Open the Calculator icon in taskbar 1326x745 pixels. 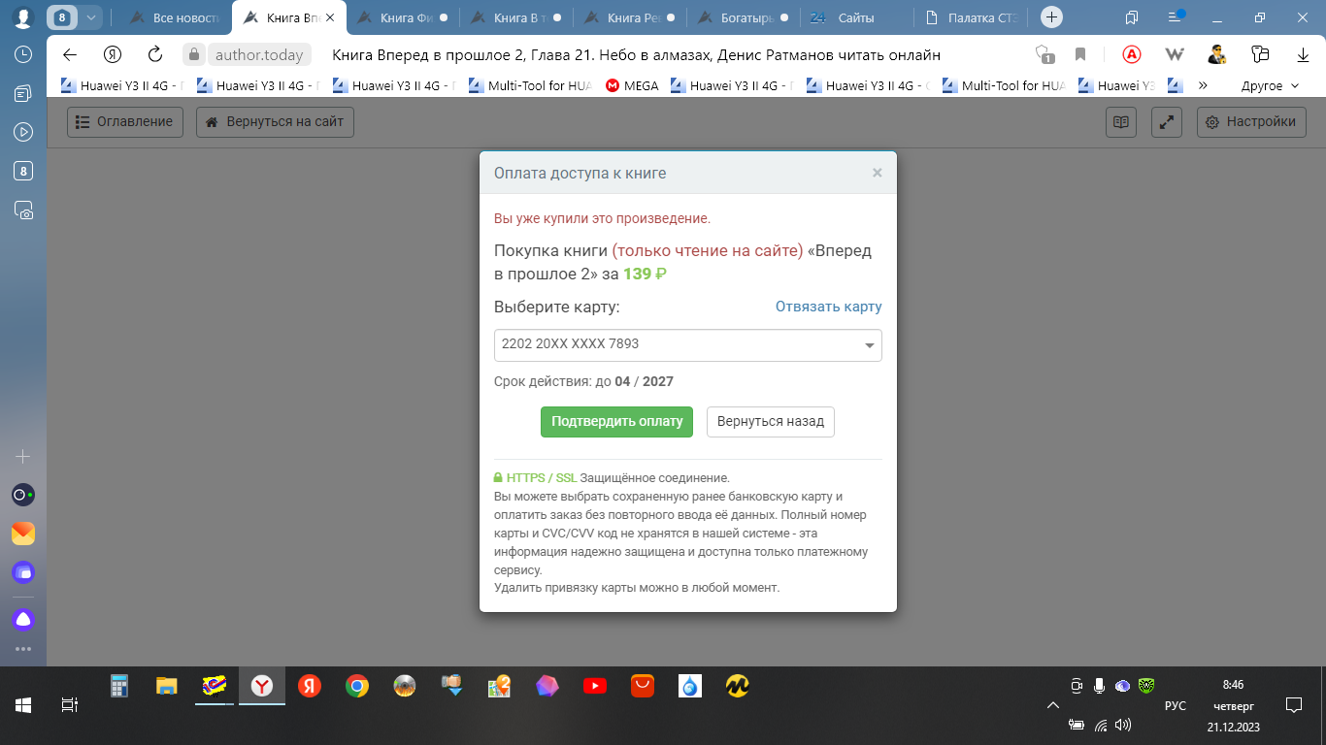pyautogui.click(x=119, y=686)
